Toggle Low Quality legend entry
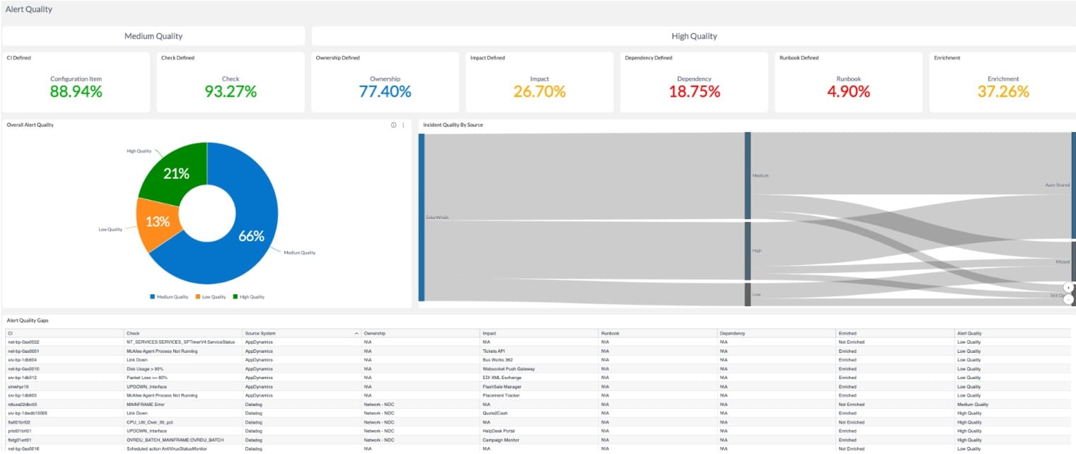This screenshot has width=1076, height=454. [x=210, y=297]
